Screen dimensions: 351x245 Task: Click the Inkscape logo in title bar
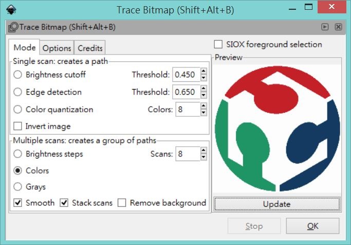[11, 10]
